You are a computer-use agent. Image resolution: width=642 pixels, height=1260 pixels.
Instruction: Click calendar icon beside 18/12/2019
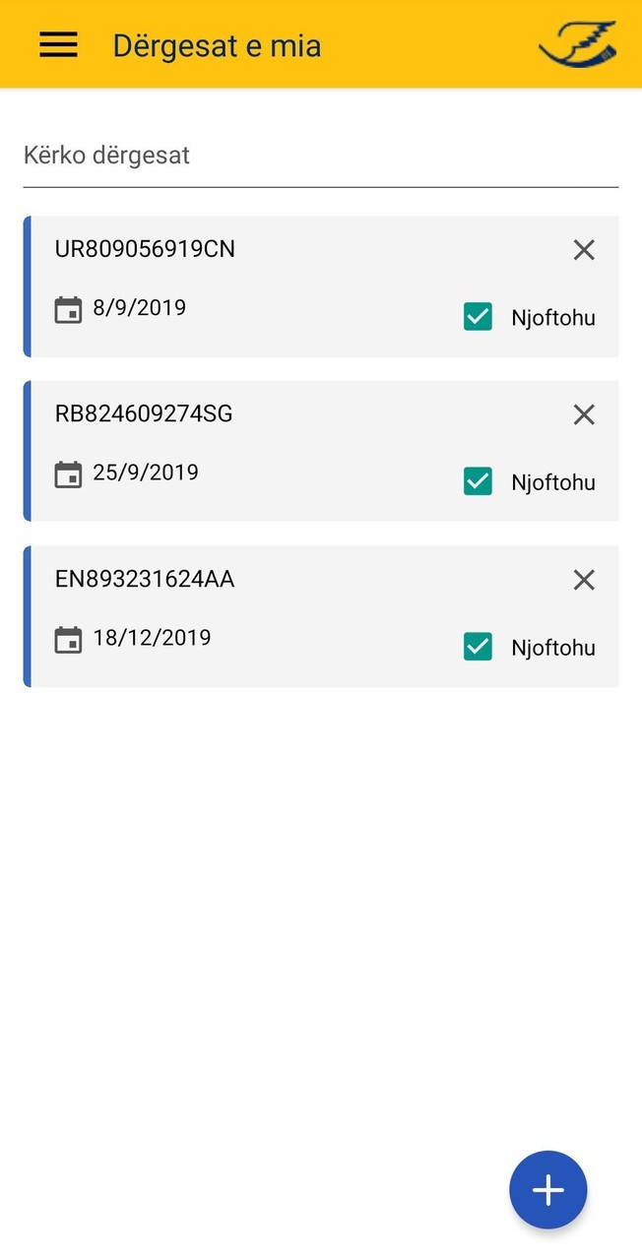coord(68,640)
